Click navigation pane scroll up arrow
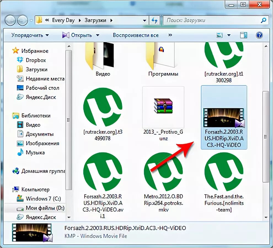The height and width of the screenshot is (248, 273). [x=69, y=46]
